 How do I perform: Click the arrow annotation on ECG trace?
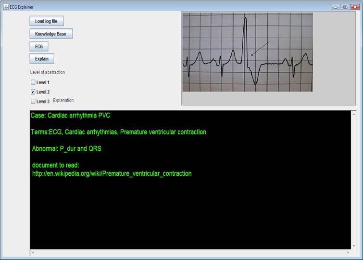coord(260,49)
